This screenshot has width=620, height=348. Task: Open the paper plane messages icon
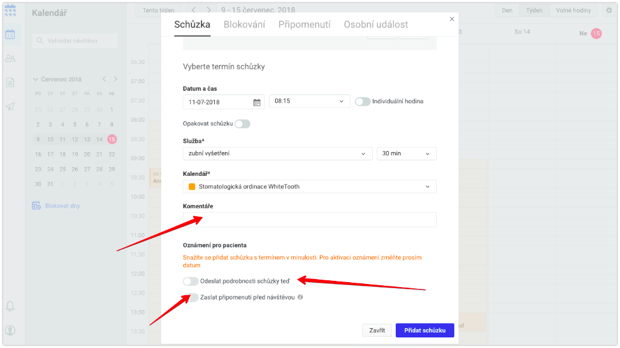[11, 106]
